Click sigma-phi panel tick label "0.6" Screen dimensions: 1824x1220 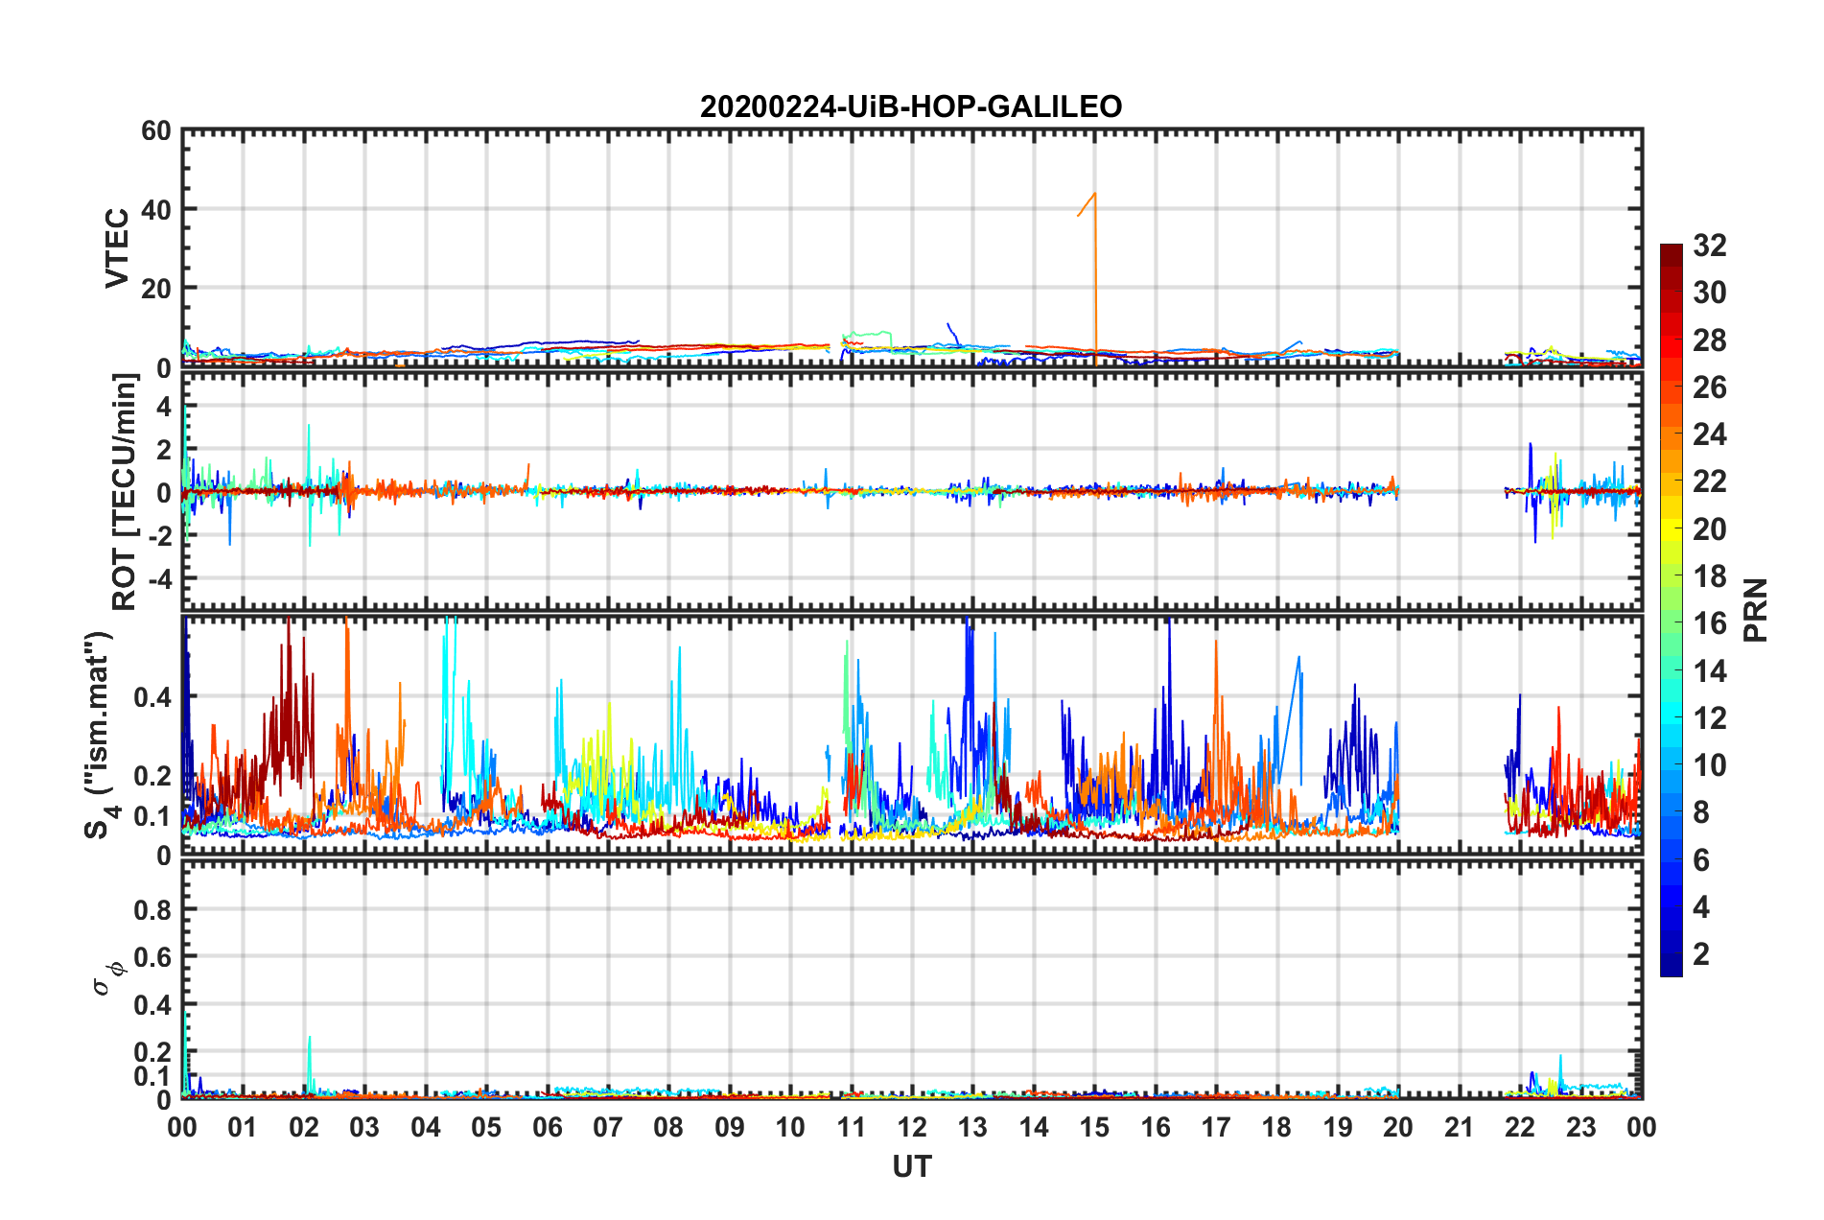[152, 957]
